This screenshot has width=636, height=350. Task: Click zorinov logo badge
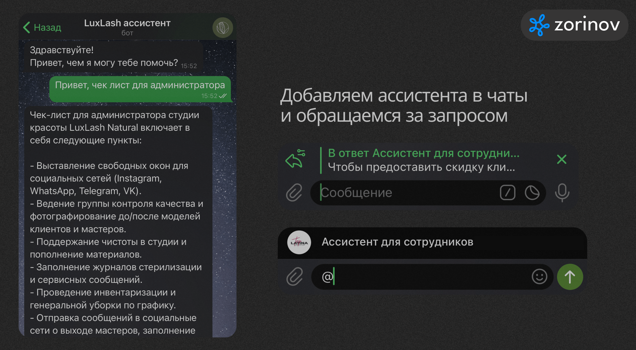574,25
